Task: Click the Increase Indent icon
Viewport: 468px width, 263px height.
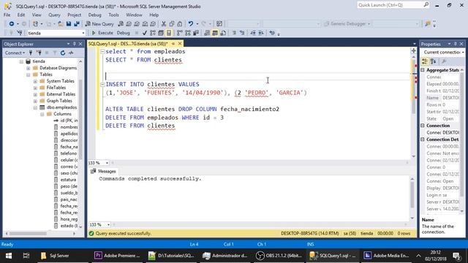Action: (x=261, y=33)
